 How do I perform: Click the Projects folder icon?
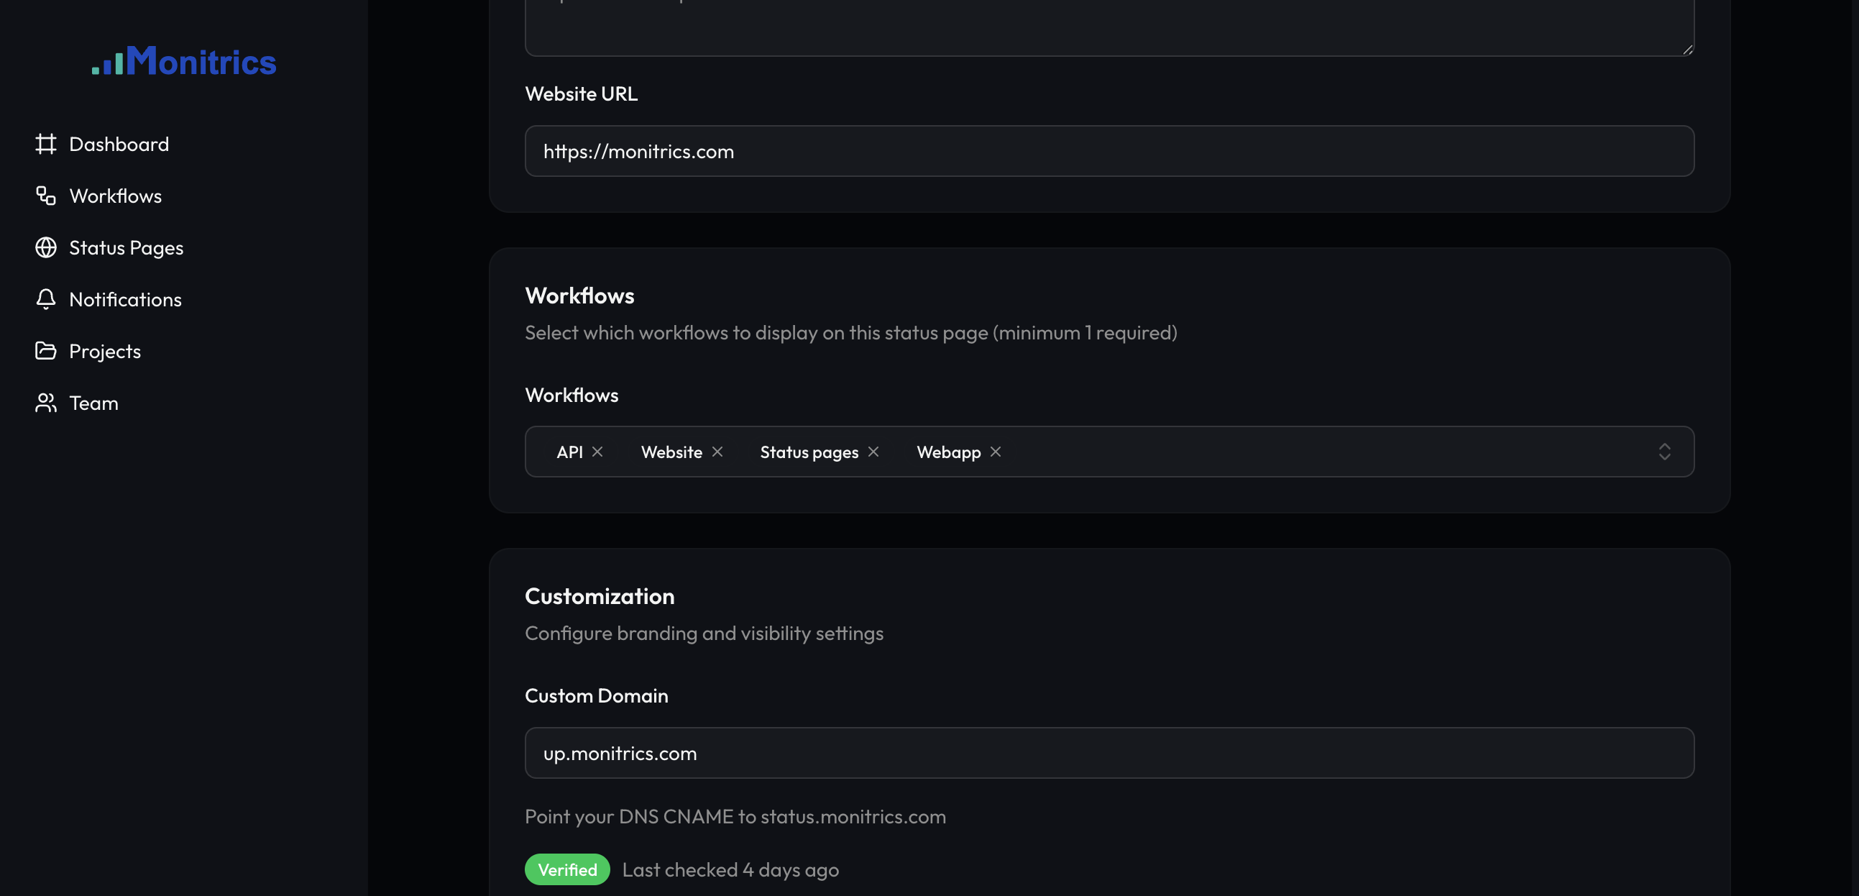(45, 351)
